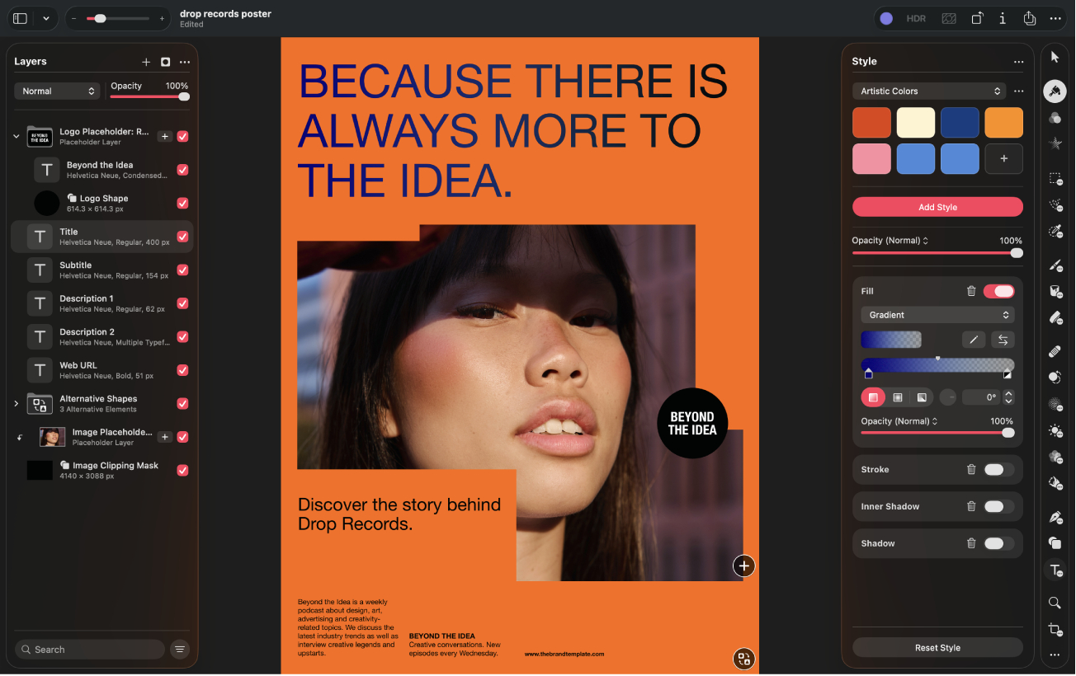Screen dimensions: 1076x676
Task: Uncheck visibility of Subtitle layer
Action: [182, 270]
